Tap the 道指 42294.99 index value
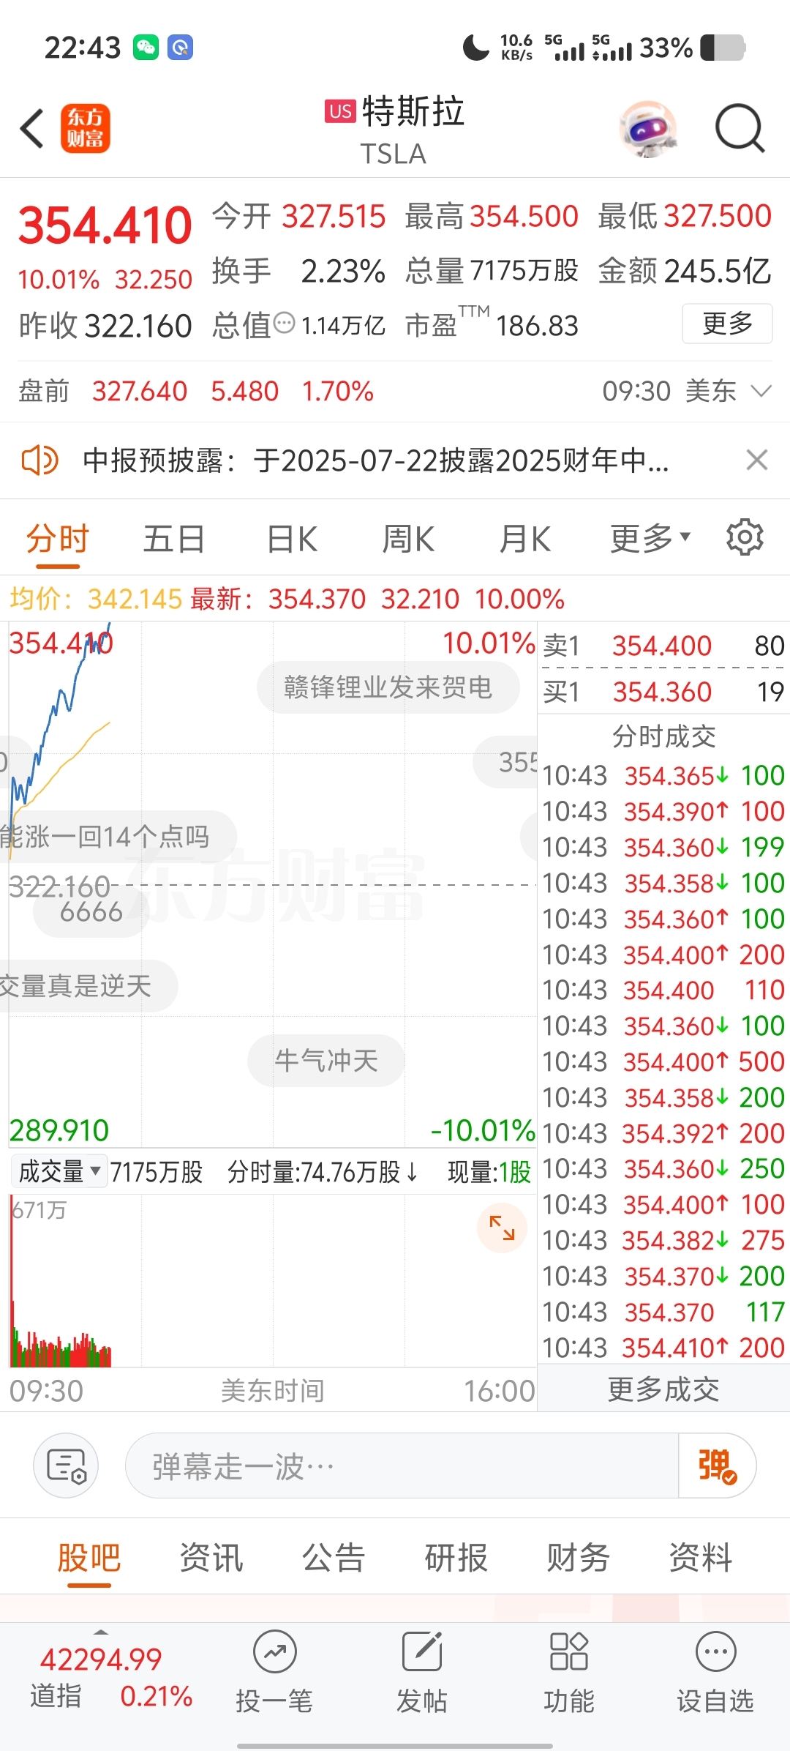 pyautogui.click(x=101, y=1659)
